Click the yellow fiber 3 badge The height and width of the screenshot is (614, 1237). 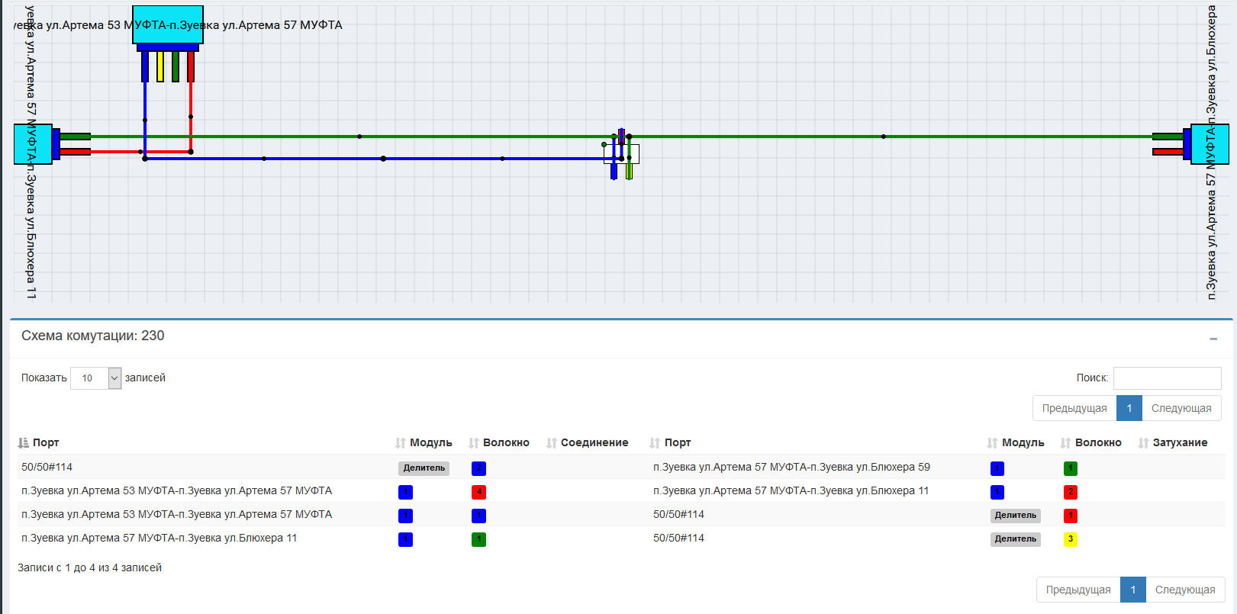pyautogui.click(x=1070, y=539)
